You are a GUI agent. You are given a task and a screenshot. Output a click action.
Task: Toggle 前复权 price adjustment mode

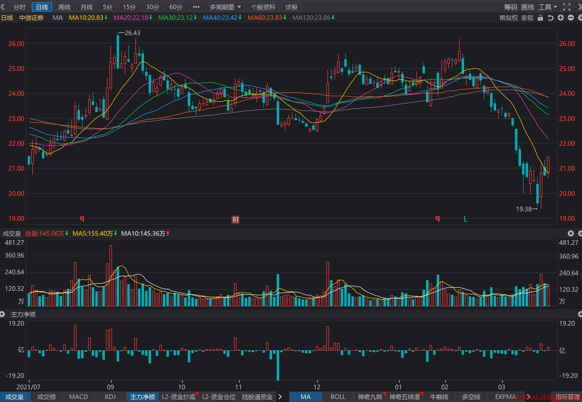point(509,18)
